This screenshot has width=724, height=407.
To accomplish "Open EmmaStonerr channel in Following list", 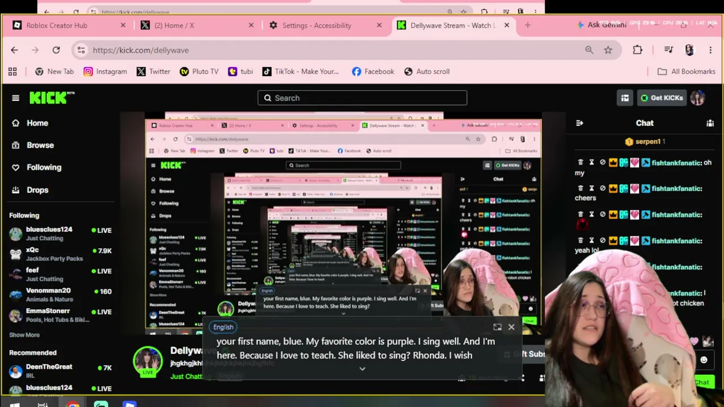I will click(x=61, y=315).
